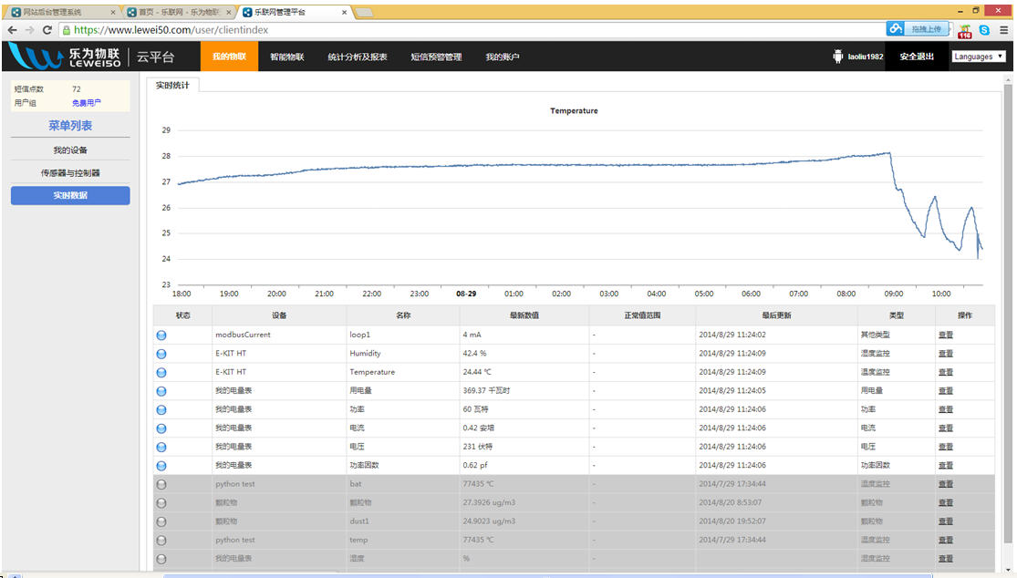Click the status icon for the loop1 row
This screenshot has width=1017, height=578.
click(161, 335)
